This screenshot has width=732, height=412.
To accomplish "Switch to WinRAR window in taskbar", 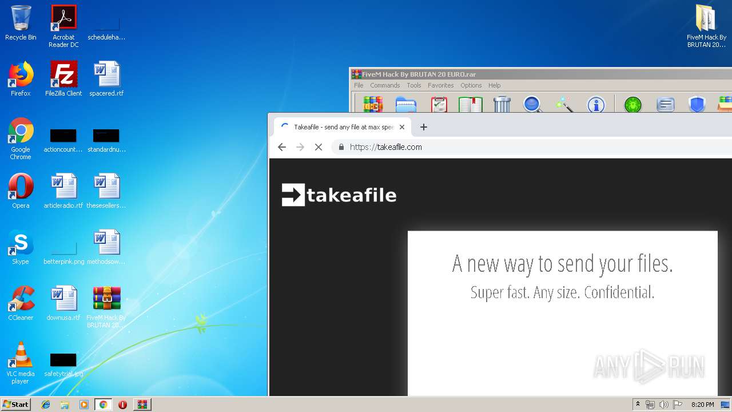I will click(142, 405).
